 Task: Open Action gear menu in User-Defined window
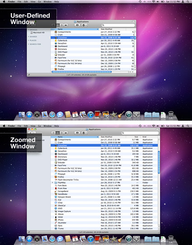(84, 25)
